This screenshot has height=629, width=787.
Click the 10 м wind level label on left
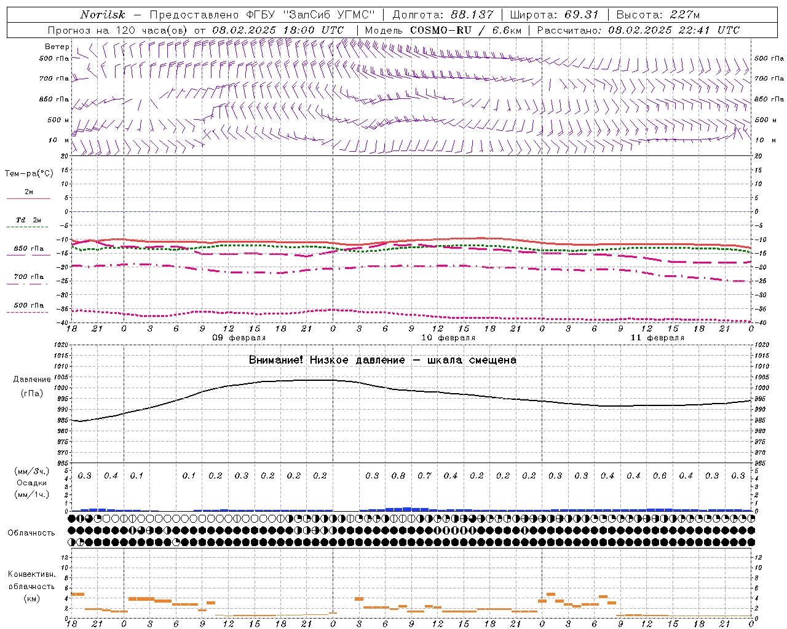(59, 140)
